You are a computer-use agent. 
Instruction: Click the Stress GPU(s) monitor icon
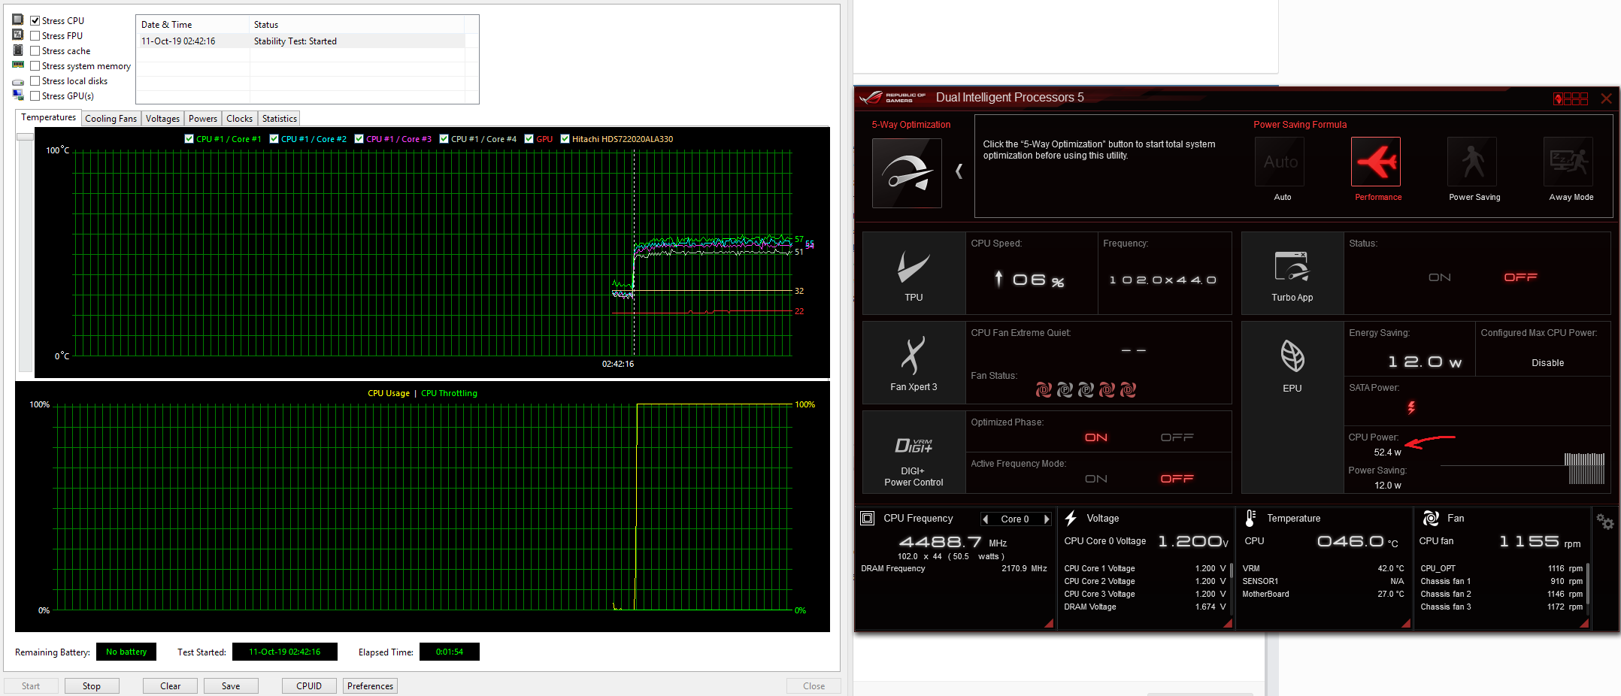pos(18,95)
